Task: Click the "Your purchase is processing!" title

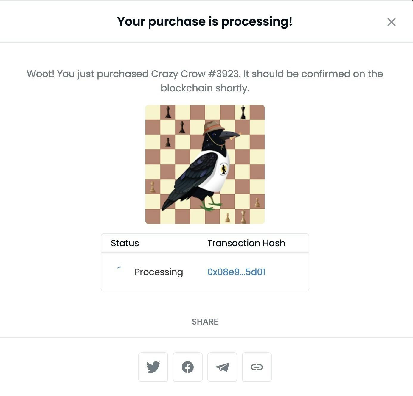Action: point(205,21)
